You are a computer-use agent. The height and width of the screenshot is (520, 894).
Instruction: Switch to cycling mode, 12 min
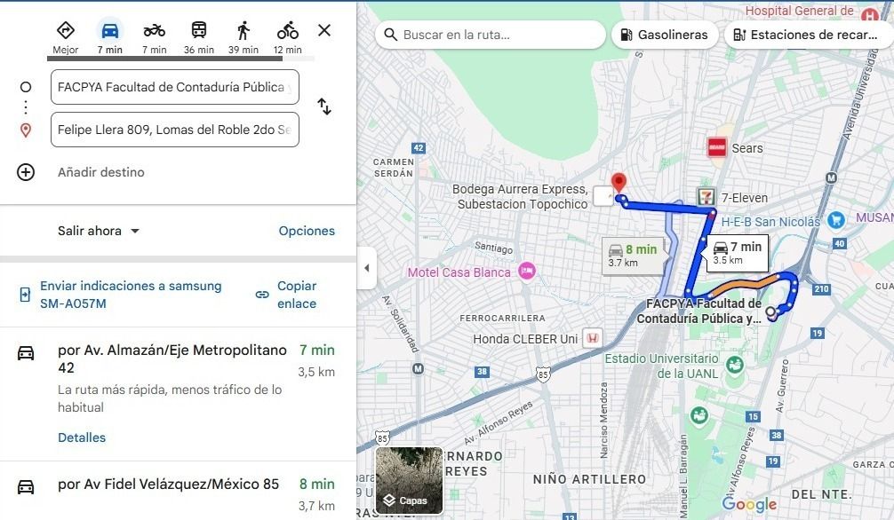(288, 37)
